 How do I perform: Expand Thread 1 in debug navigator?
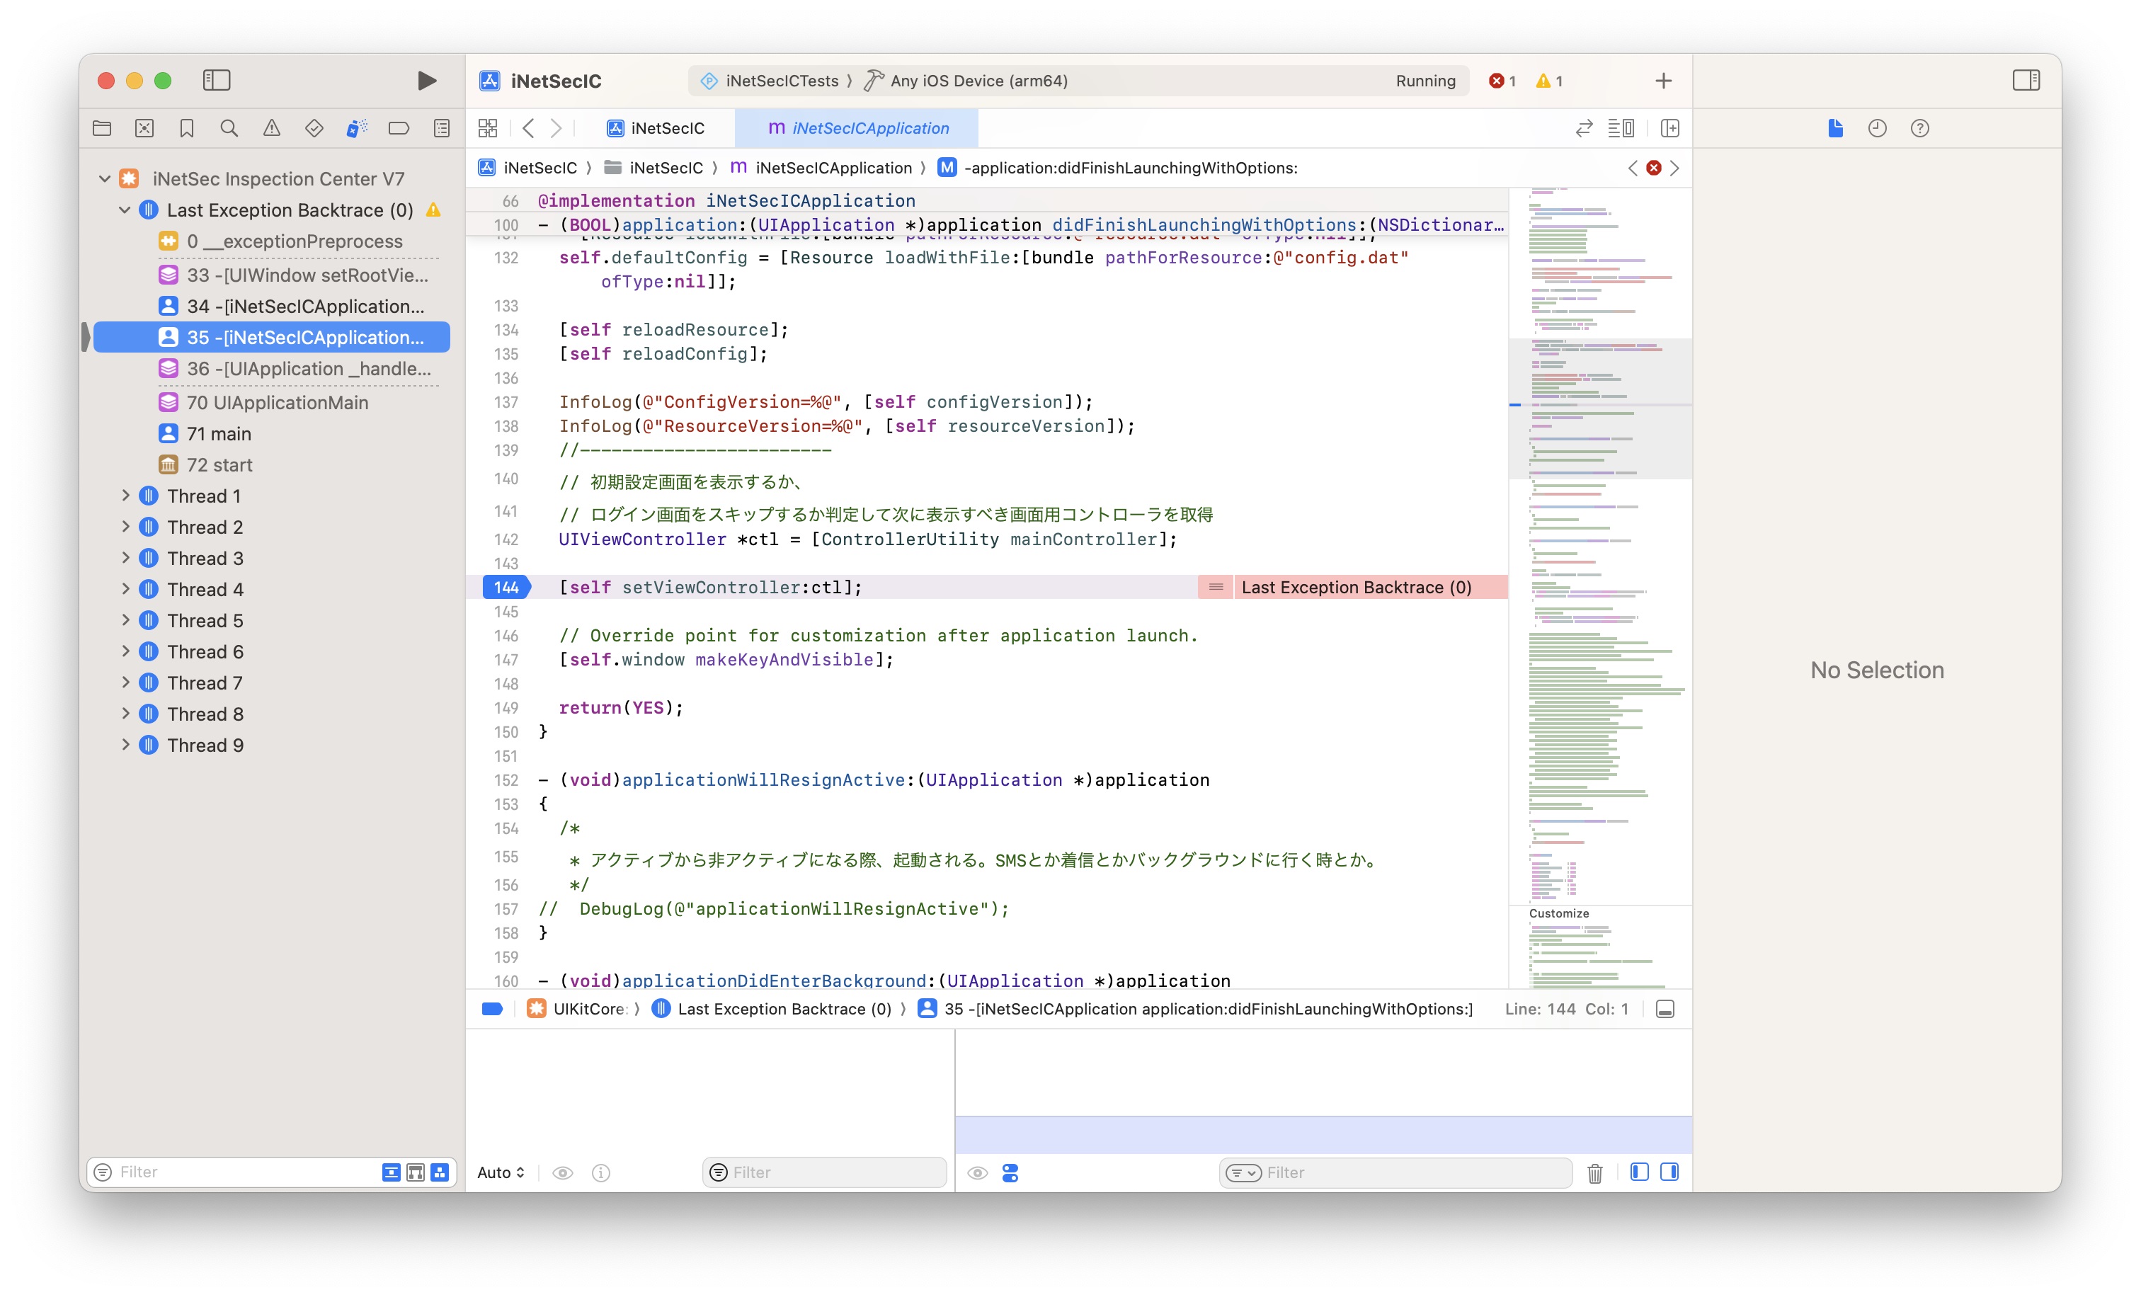click(x=125, y=496)
